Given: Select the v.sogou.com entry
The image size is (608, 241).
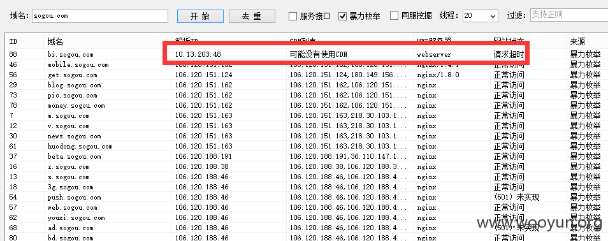Looking at the screenshot, I should tap(68, 126).
